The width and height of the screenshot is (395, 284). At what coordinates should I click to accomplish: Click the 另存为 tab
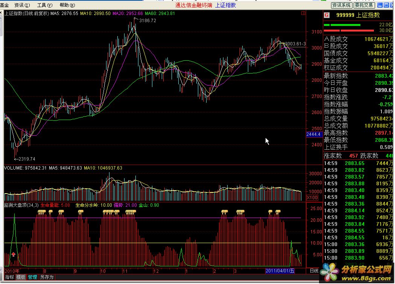[x=47, y=277]
